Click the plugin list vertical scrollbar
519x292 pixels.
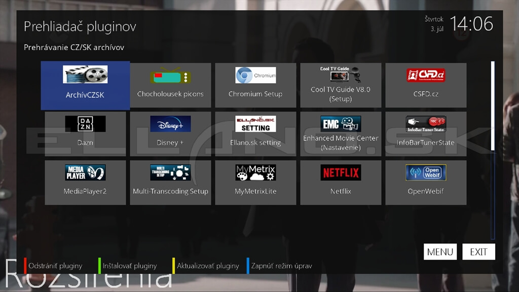pos(493,150)
